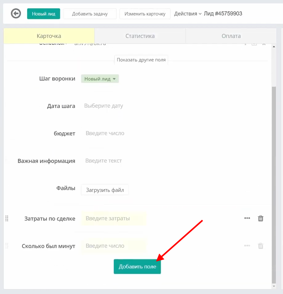The width and height of the screenshot is (283, 294).
Task: Click the "Дата шага" date field
Action: point(104,106)
